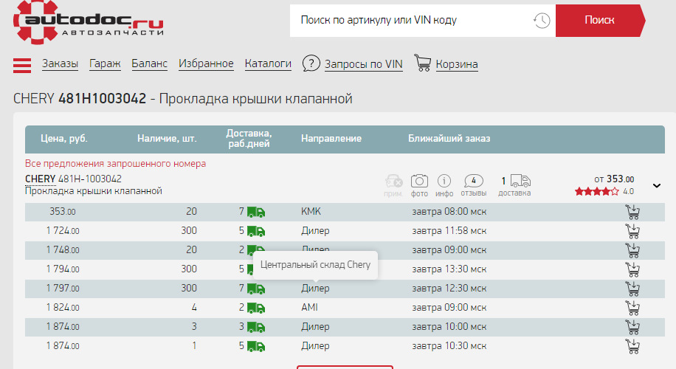Add the 353.00 offer to cart
The height and width of the screenshot is (369, 676).
(x=632, y=212)
